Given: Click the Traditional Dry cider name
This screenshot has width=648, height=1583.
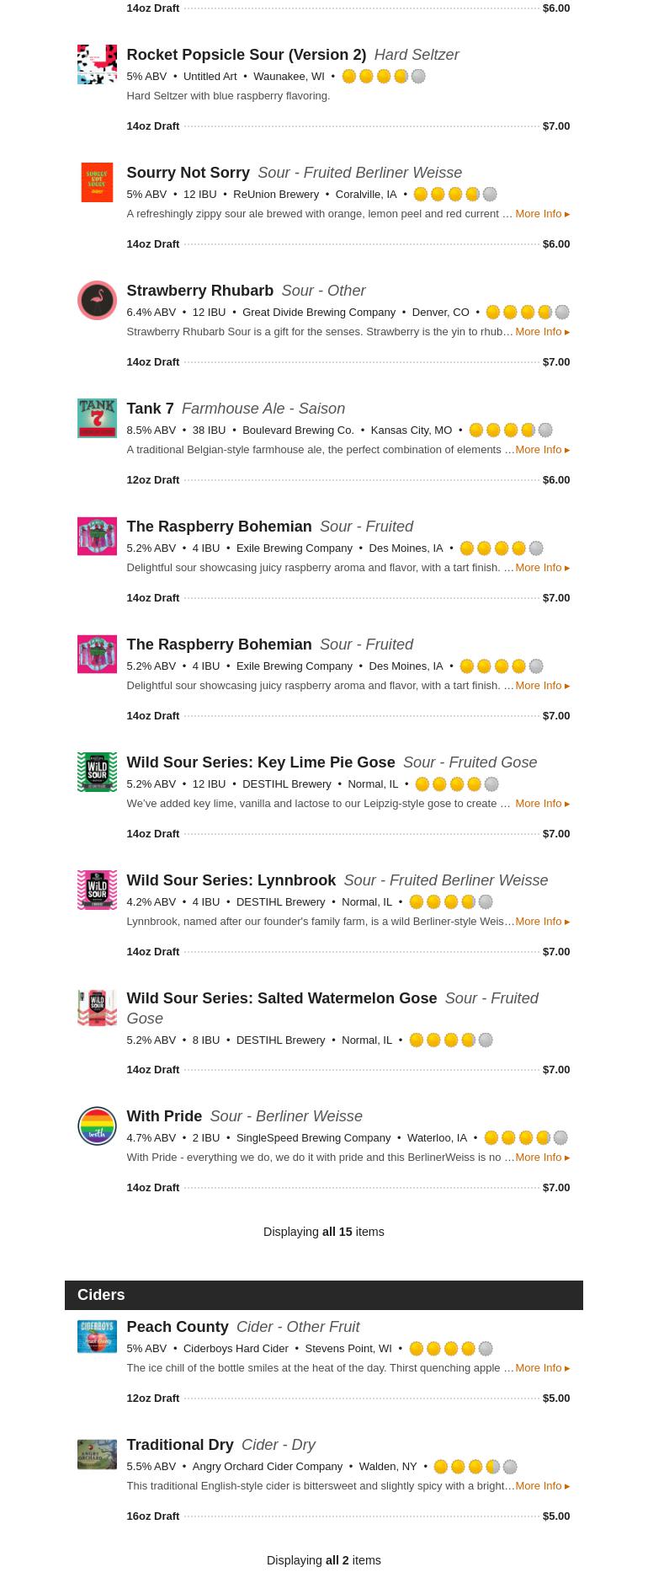Looking at the screenshot, I should coord(179,1445).
